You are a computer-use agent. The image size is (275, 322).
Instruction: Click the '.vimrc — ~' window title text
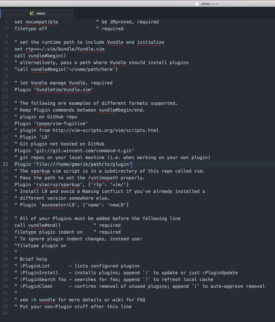[209, 3]
